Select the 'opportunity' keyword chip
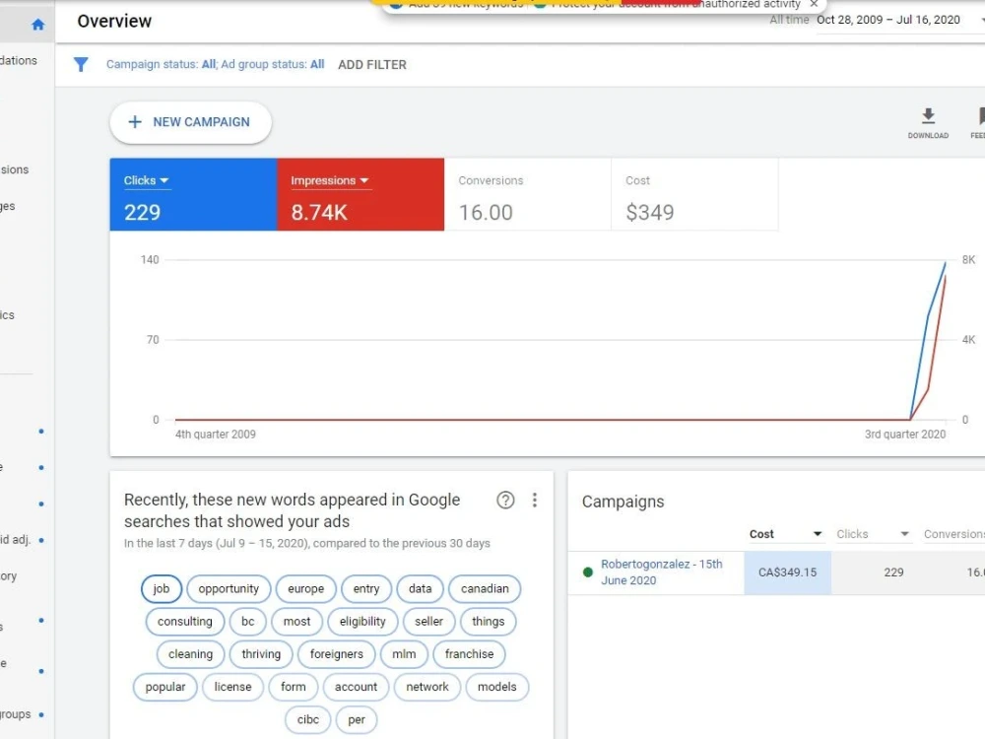 click(x=229, y=589)
